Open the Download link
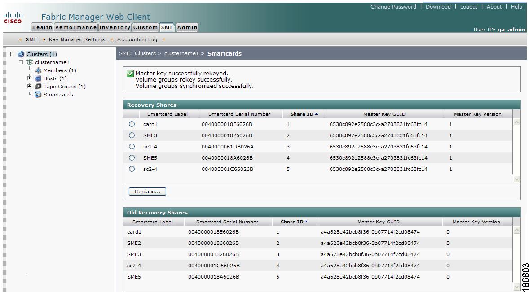Image resolution: width=529 pixels, height=292 pixels. (438, 7)
